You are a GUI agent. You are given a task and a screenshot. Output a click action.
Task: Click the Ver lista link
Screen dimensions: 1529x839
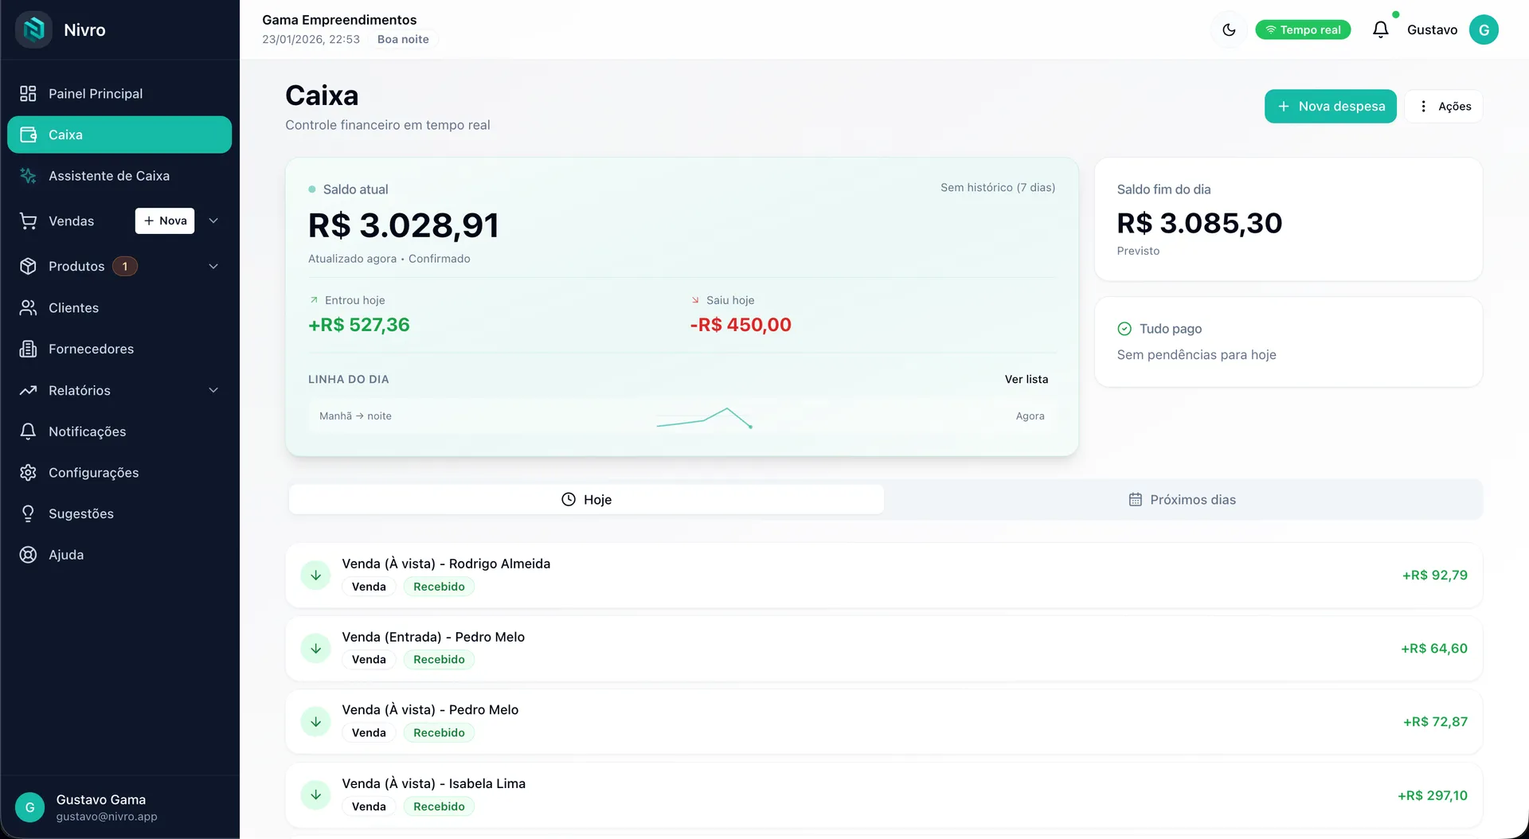coord(1026,380)
